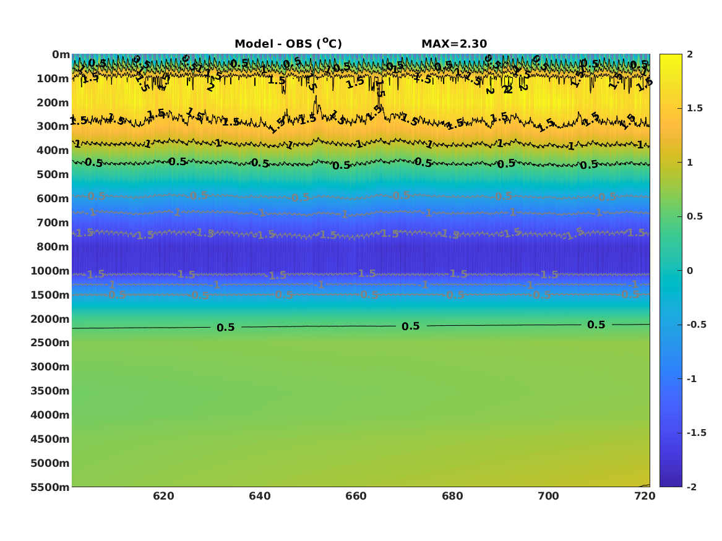Select the 'MAX=2.30' annotation text
The height and width of the screenshot is (541, 722).
pyautogui.click(x=454, y=44)
